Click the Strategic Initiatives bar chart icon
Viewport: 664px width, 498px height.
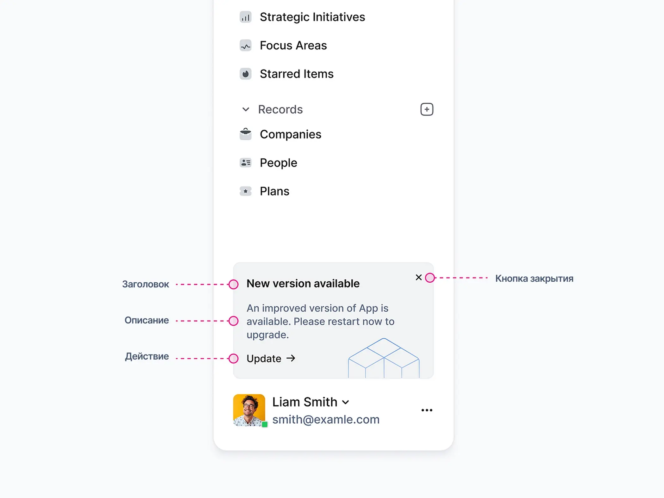click(245, 17)
